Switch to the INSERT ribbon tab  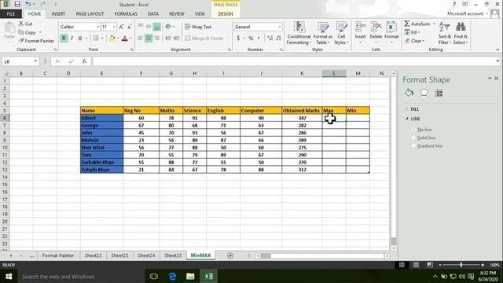point(58,14)
